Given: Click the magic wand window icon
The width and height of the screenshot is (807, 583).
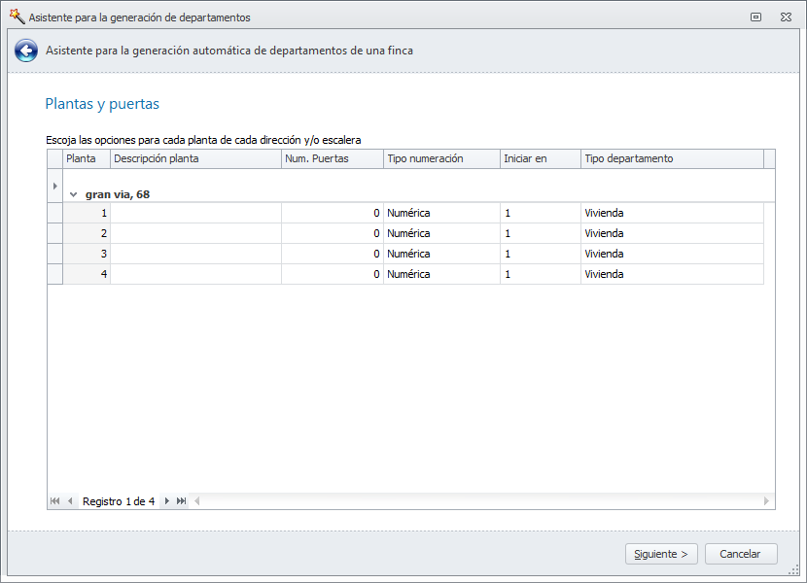Looking at the screenshot, I should 17,17.
